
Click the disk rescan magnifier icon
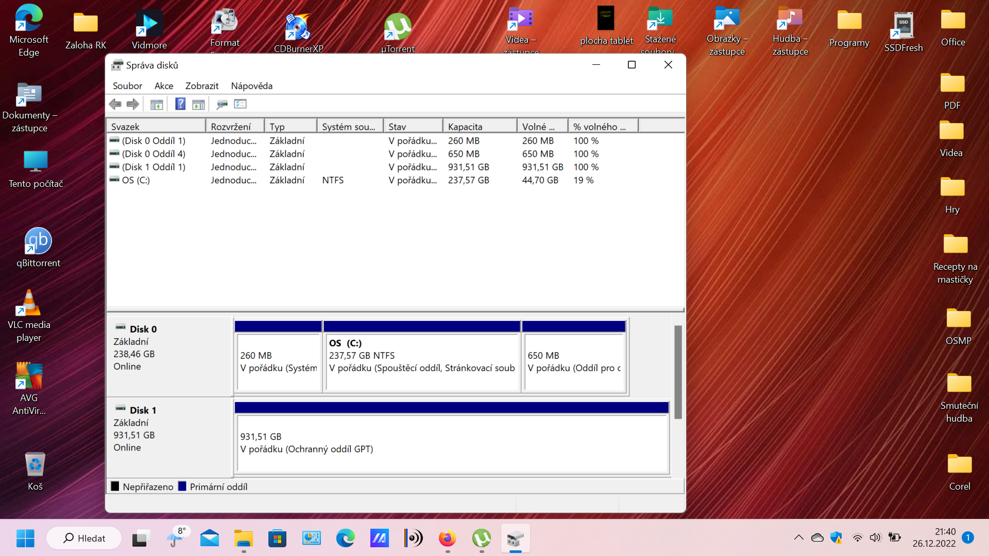[x=222, y=105]
